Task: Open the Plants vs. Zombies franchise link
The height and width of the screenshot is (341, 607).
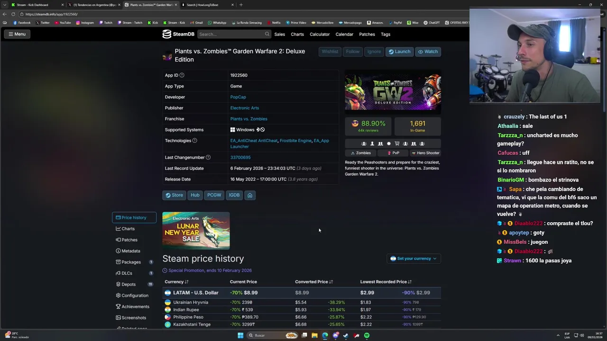Action: tap(248, 119)
